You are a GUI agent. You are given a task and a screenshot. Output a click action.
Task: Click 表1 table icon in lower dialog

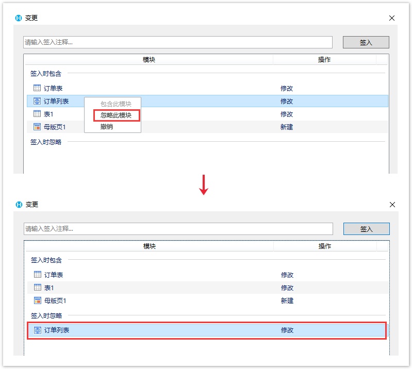pos(38,288)
